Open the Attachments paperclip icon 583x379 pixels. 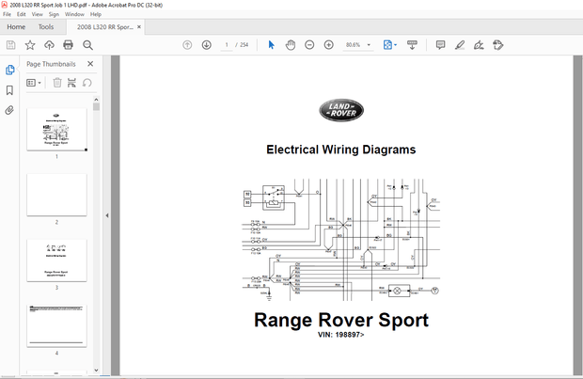pyautogui.click(x=9, y=110)
